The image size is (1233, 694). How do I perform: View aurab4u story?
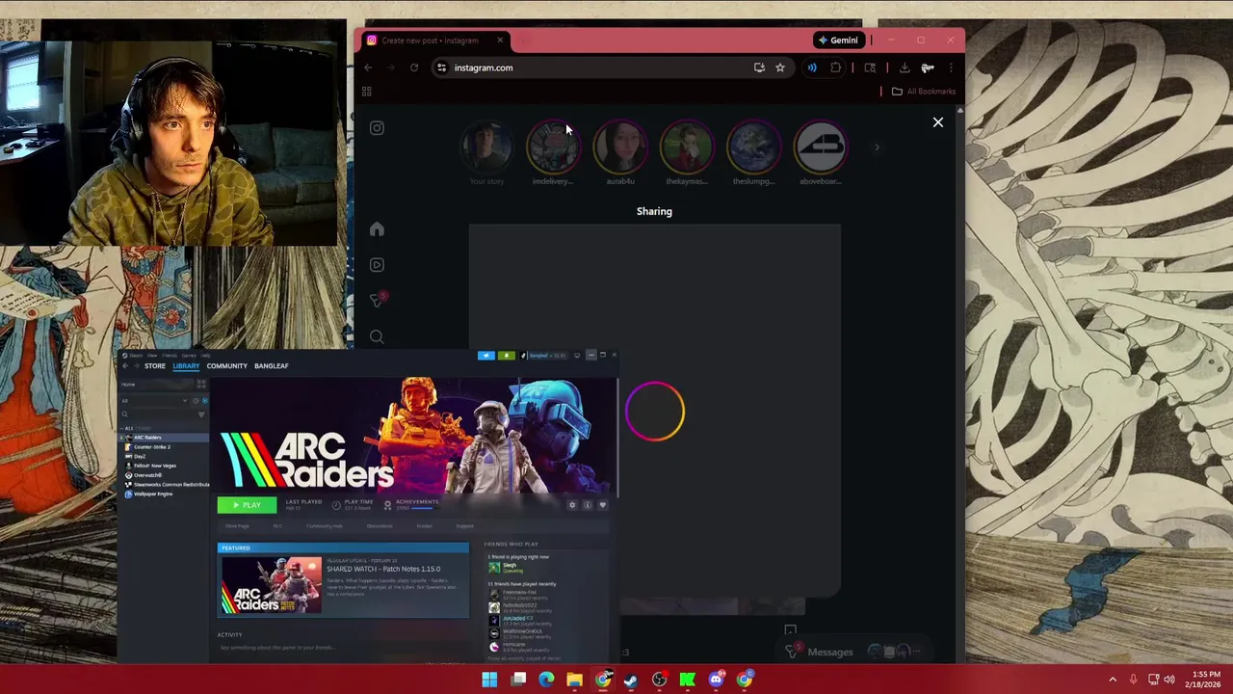(x=620, y=147)
